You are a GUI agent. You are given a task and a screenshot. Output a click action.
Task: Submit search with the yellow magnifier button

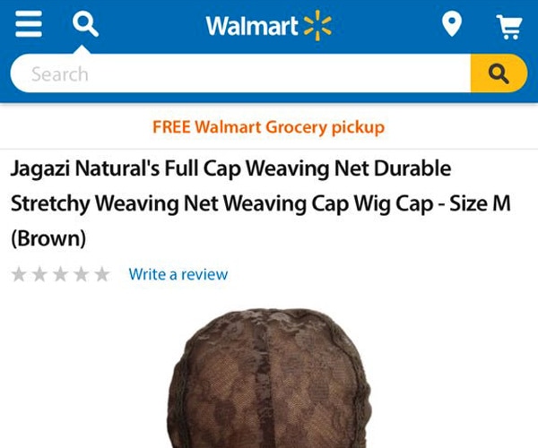(x=499, y=73)
